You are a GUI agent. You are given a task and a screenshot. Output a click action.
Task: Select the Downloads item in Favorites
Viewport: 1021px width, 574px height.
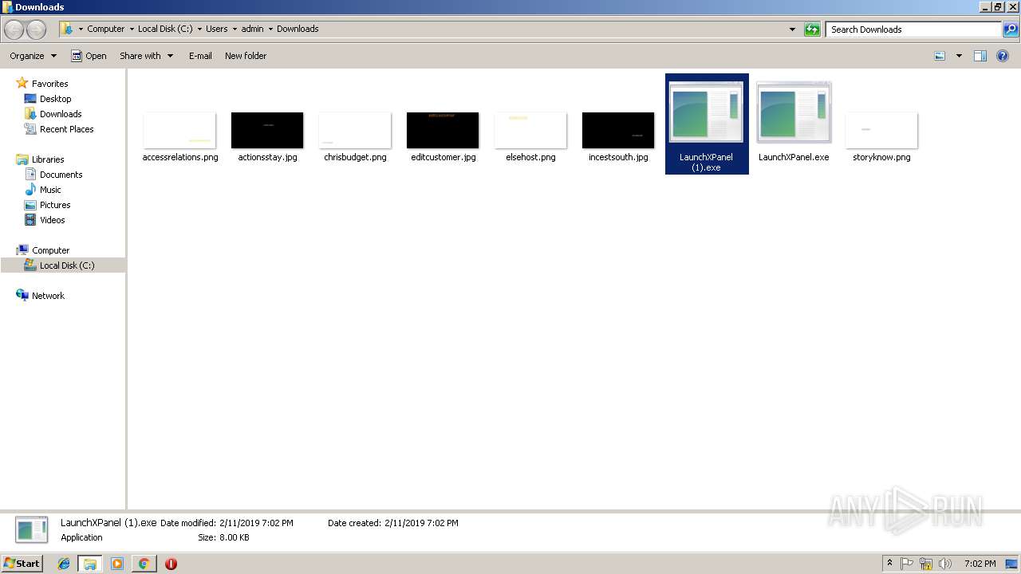pyautogui.click(x=61, y=114)
